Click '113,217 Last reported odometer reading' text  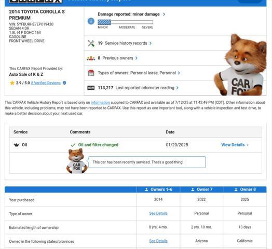click(136, 88)
